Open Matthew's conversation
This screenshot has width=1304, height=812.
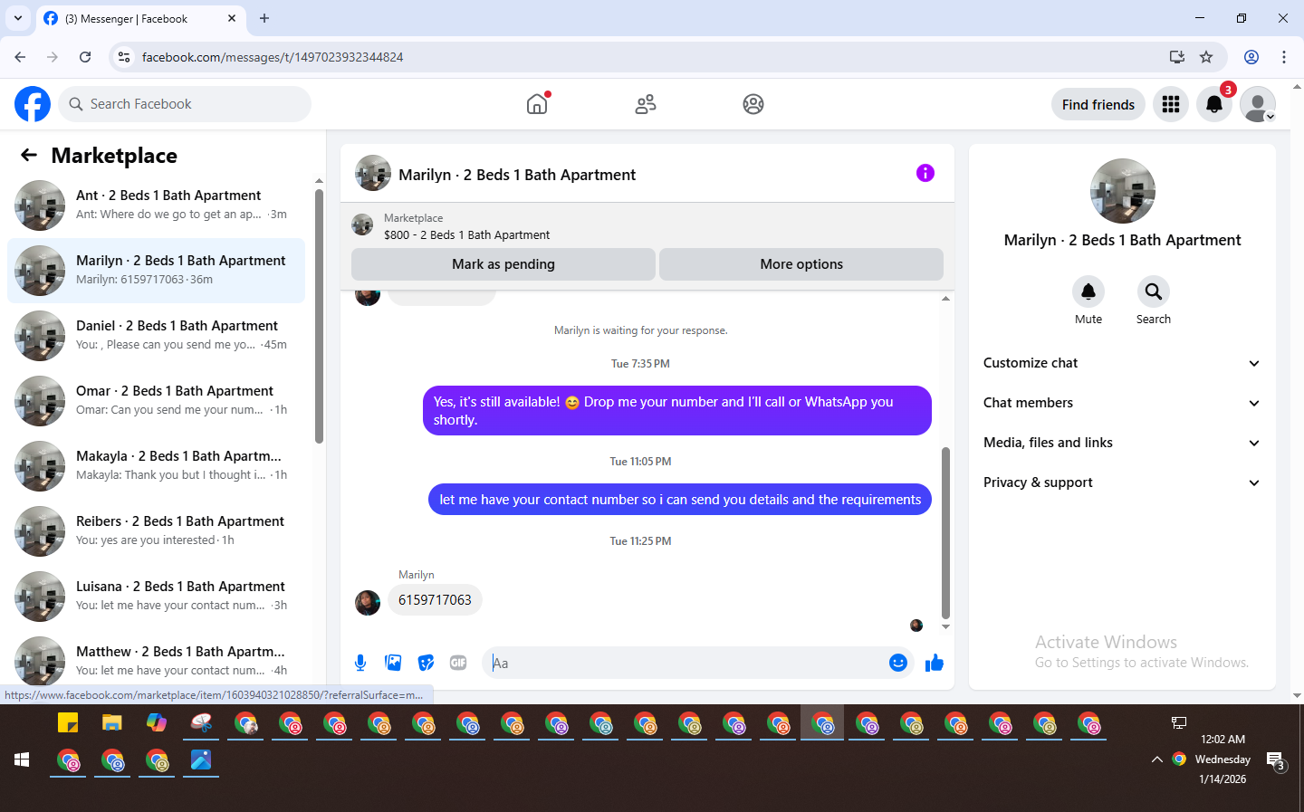[x=156, y=662]
